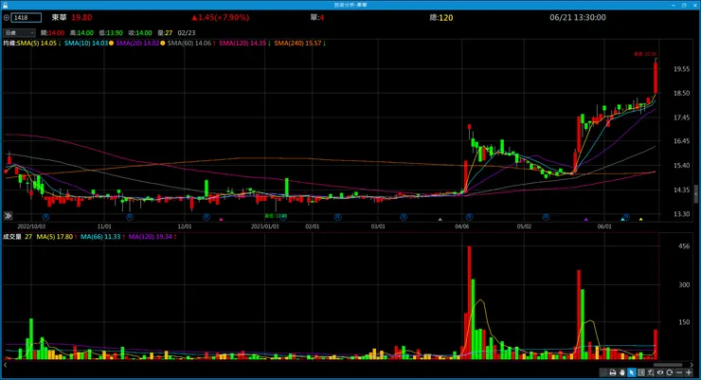Click the blue circle marker near 04/06
The height and width of the screenshot is (380, 701).
coord(469,217)
